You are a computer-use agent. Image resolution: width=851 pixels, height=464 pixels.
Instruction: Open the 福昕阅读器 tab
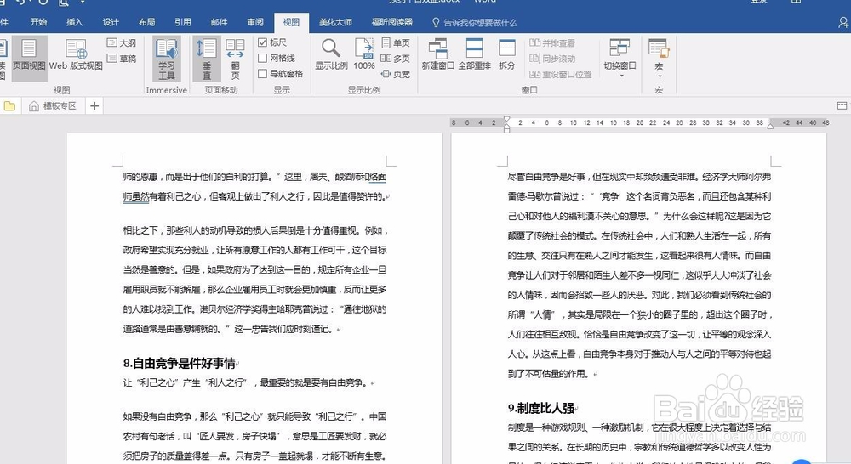tap(391, 22)
